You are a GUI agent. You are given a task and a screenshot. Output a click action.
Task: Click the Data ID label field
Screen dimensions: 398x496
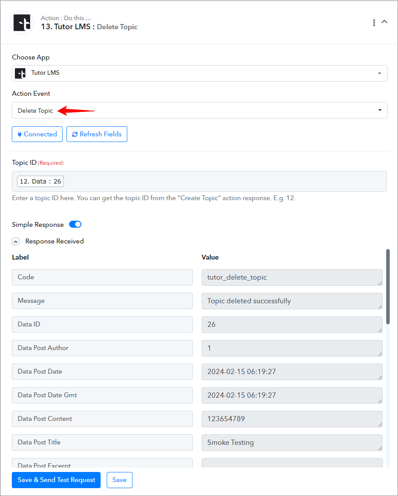(102, 324)
